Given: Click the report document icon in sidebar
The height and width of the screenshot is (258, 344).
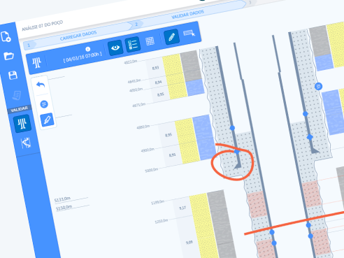Looking at the screenshot, I should coord(17,95).
